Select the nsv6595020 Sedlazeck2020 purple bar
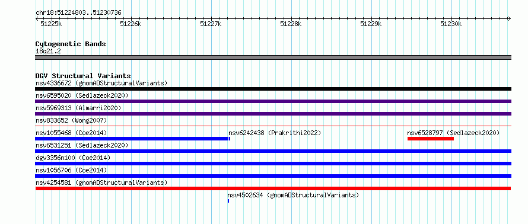 pos(273,101)
